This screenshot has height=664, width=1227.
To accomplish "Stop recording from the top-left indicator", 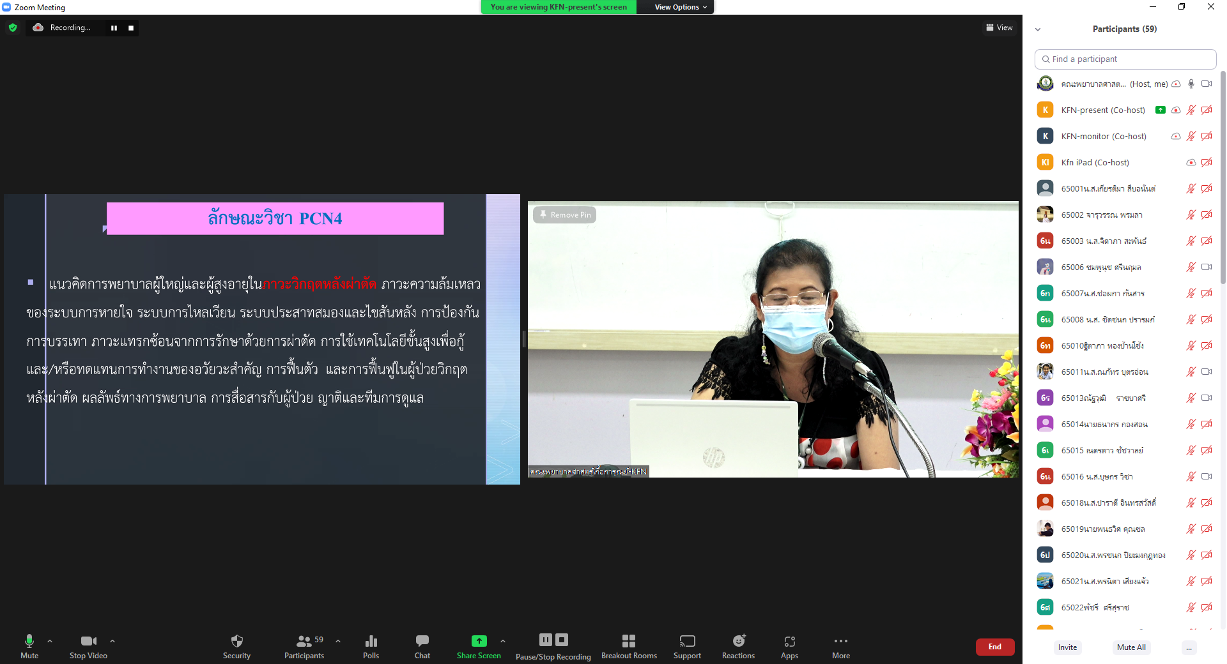I will [131, 27].
